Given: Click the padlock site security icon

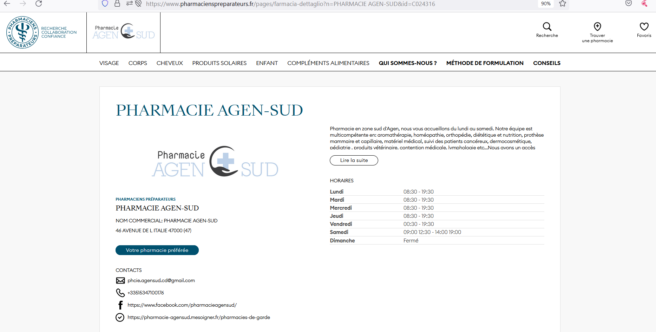Looking at the screenshot, I should (117, 4).
